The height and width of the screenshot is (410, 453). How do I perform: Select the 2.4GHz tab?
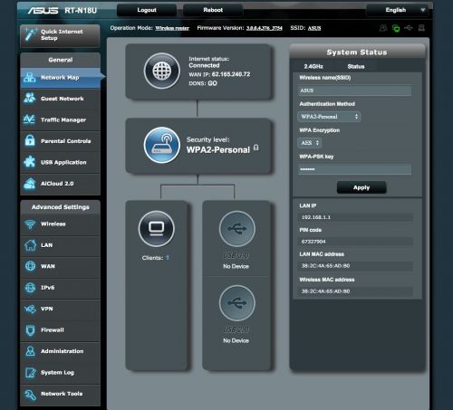[x=313, y=67]
